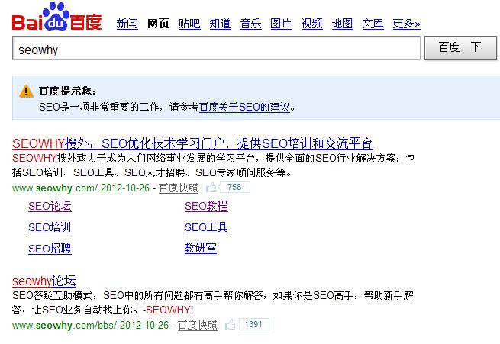Click the description starting SEOWHY搜外致力于

click(214, 166)
